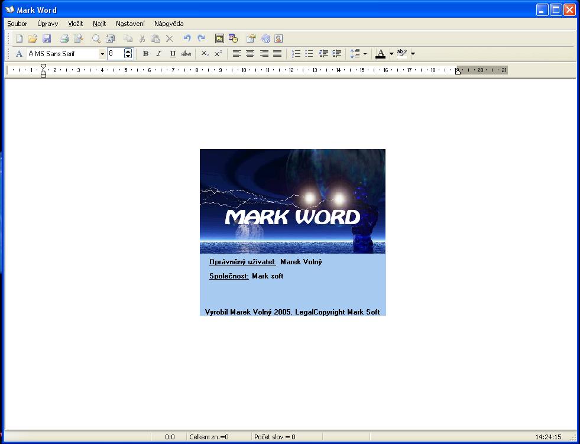Toggle underline formatting
Viewport: 580px width, 444px height.
point(173,54)
